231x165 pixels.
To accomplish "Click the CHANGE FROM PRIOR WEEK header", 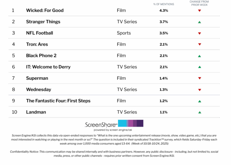I will tap(199, 3).
